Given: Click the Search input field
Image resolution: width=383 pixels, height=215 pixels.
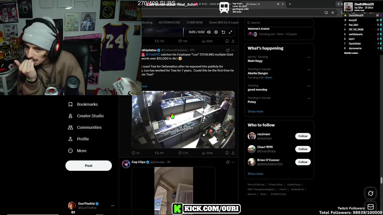Looking at the screenshot, I should pyautogui.click(x=279, y=22).
